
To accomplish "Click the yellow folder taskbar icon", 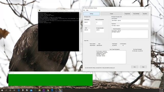I will click(39, 90).
